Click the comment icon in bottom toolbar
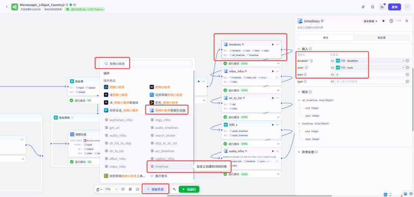This screenshot has width=414, height=197. tap(123, 189)
